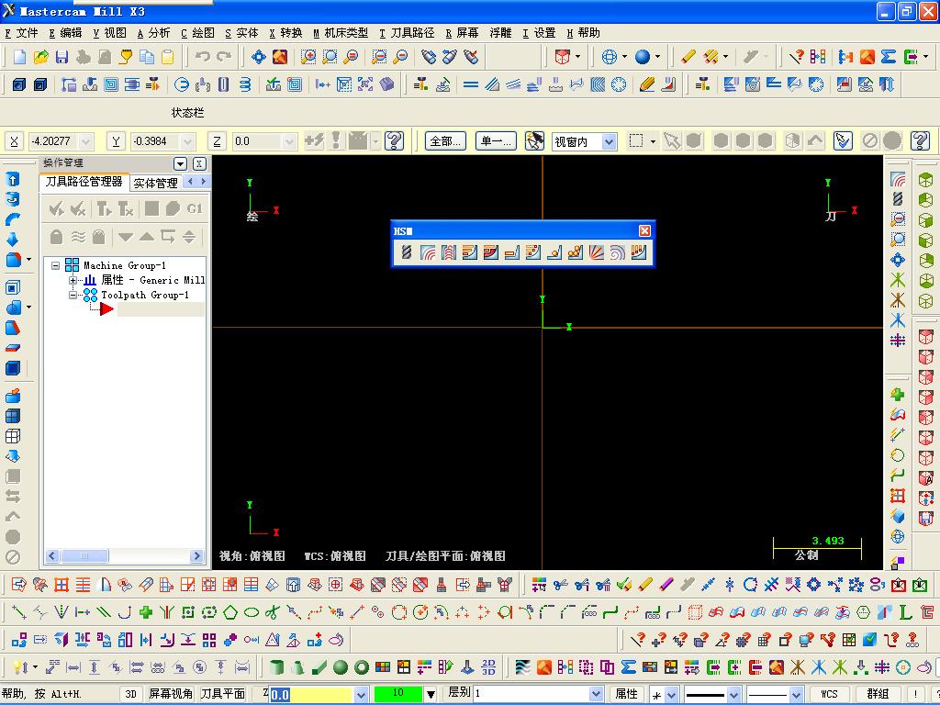Viewport: 940px width, 705px height.
Task: Click the Redo arrow icon
Action: tap(224, 57)
